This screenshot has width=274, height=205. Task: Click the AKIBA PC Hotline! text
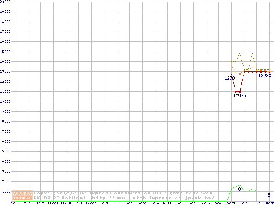point(60,198)
